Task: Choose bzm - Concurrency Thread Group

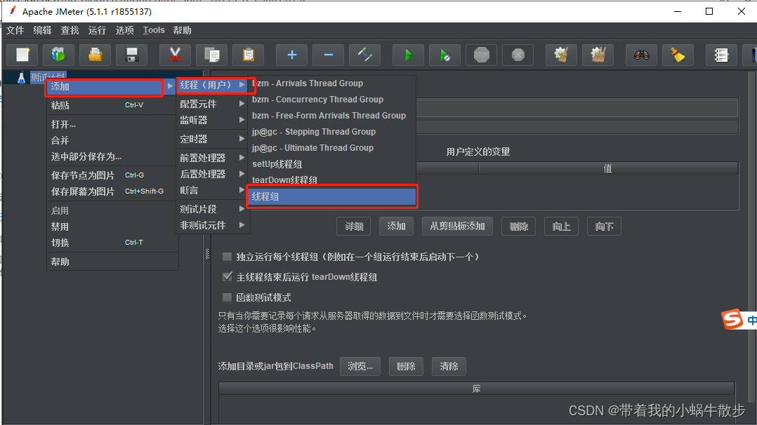Action: click(x=331, y=100)
